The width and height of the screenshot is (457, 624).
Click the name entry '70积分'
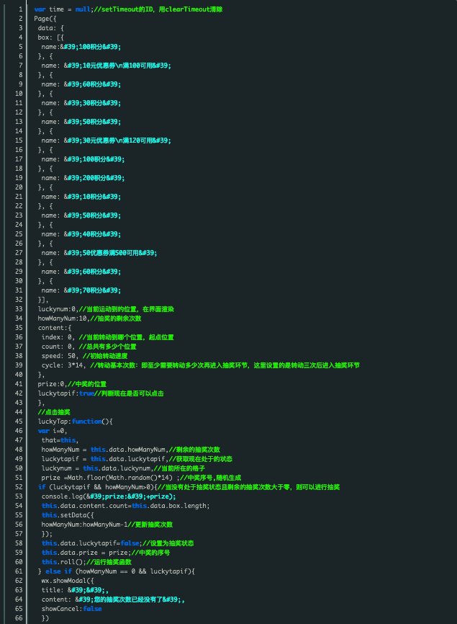[81, 290]
